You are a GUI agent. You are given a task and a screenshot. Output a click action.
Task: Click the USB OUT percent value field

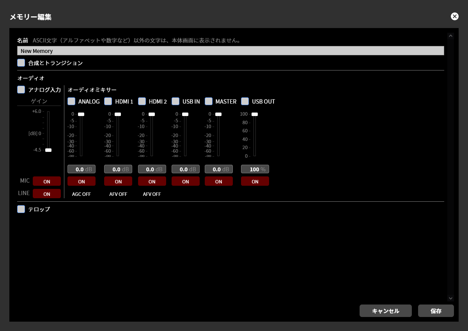coord(255,169)
